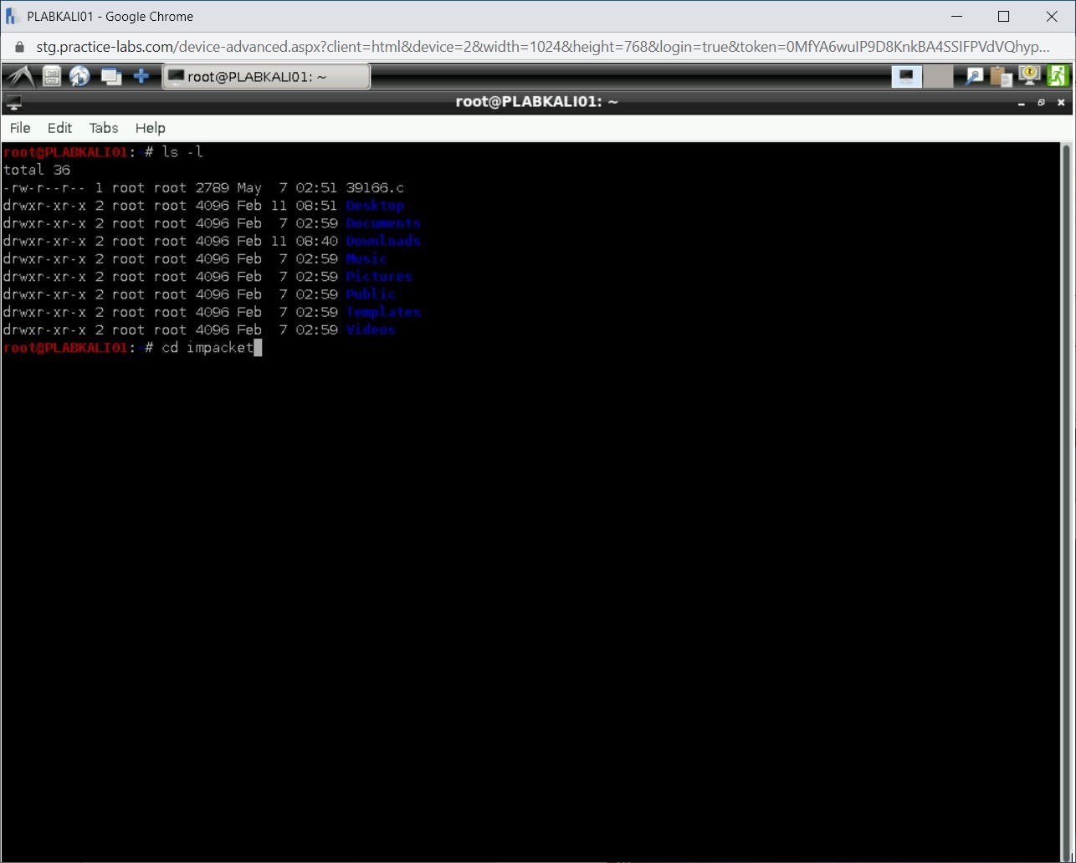This screenshot has height=863, width=1076.
Task: Maximize the terminal window
Action: pyautogui.click(x=1041, y=103)
